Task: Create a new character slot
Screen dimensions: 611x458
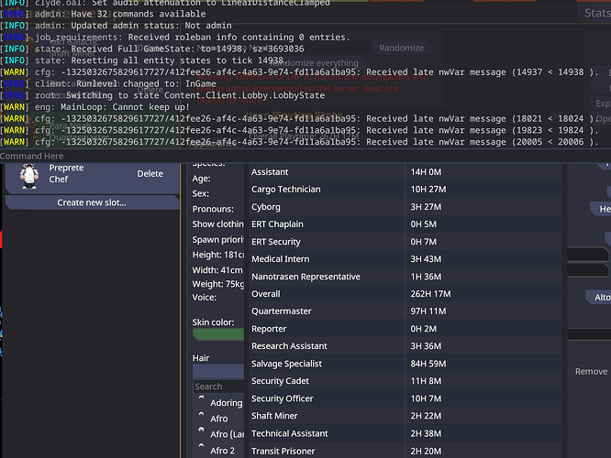Action: coord(92,202)
